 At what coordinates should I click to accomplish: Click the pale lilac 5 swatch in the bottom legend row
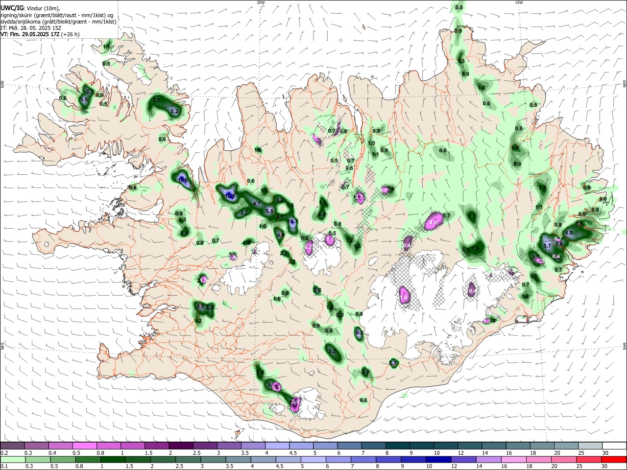point(313,459)
